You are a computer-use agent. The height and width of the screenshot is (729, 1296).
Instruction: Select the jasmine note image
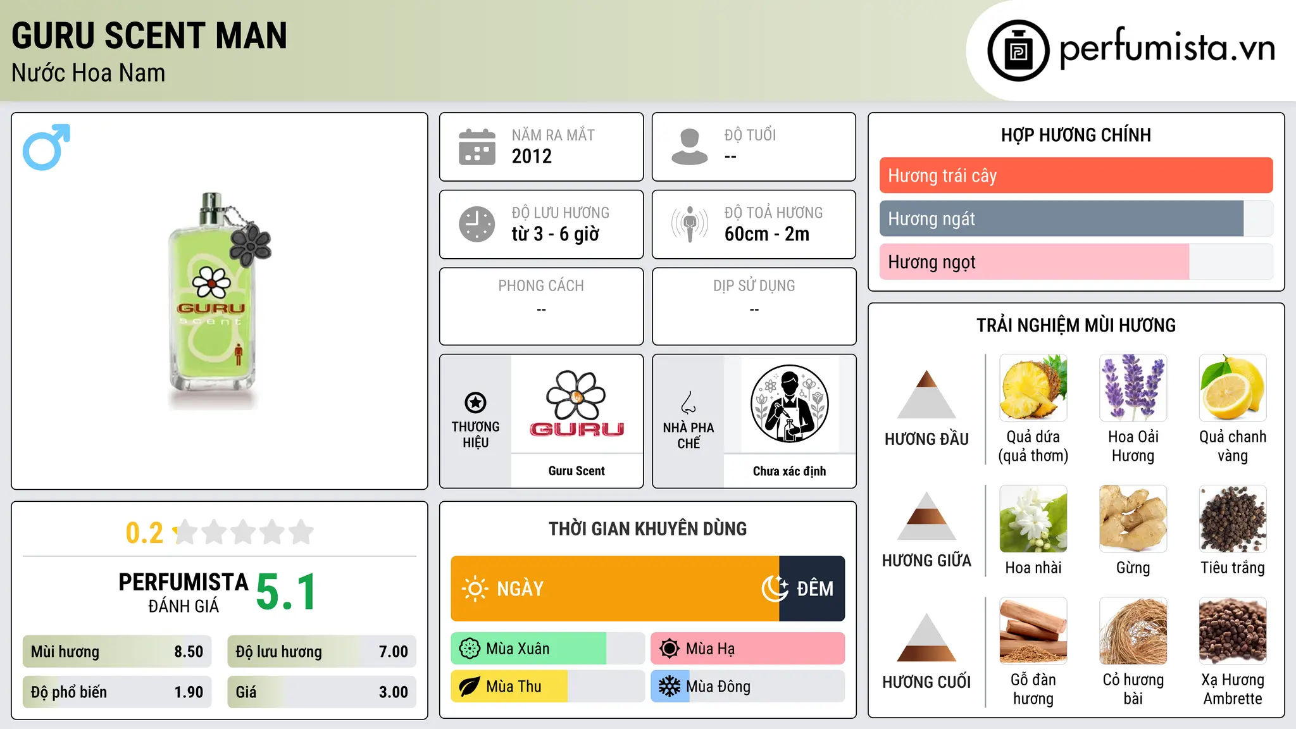point(1033,519)
